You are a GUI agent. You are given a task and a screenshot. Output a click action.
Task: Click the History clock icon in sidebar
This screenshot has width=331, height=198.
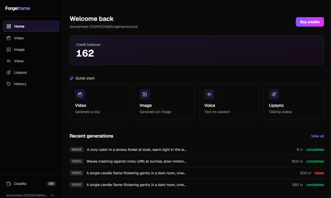pos(9,84)
